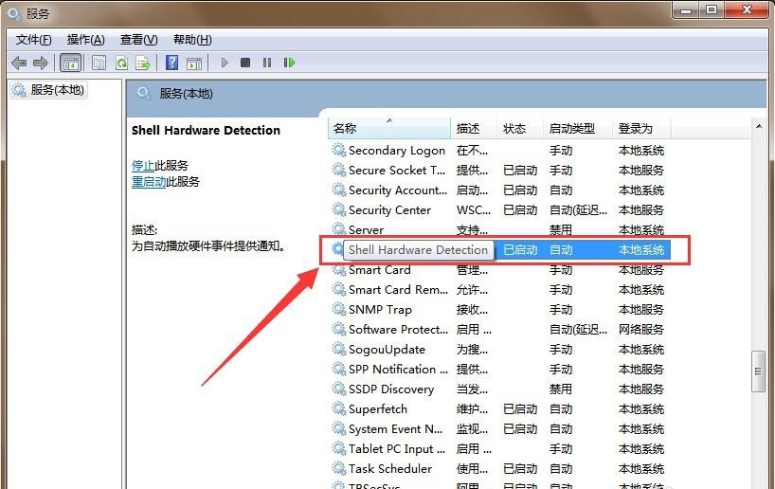The image size is (775, 489).
Task: Open the 文件(F) menu
Action: click(33, 39)
